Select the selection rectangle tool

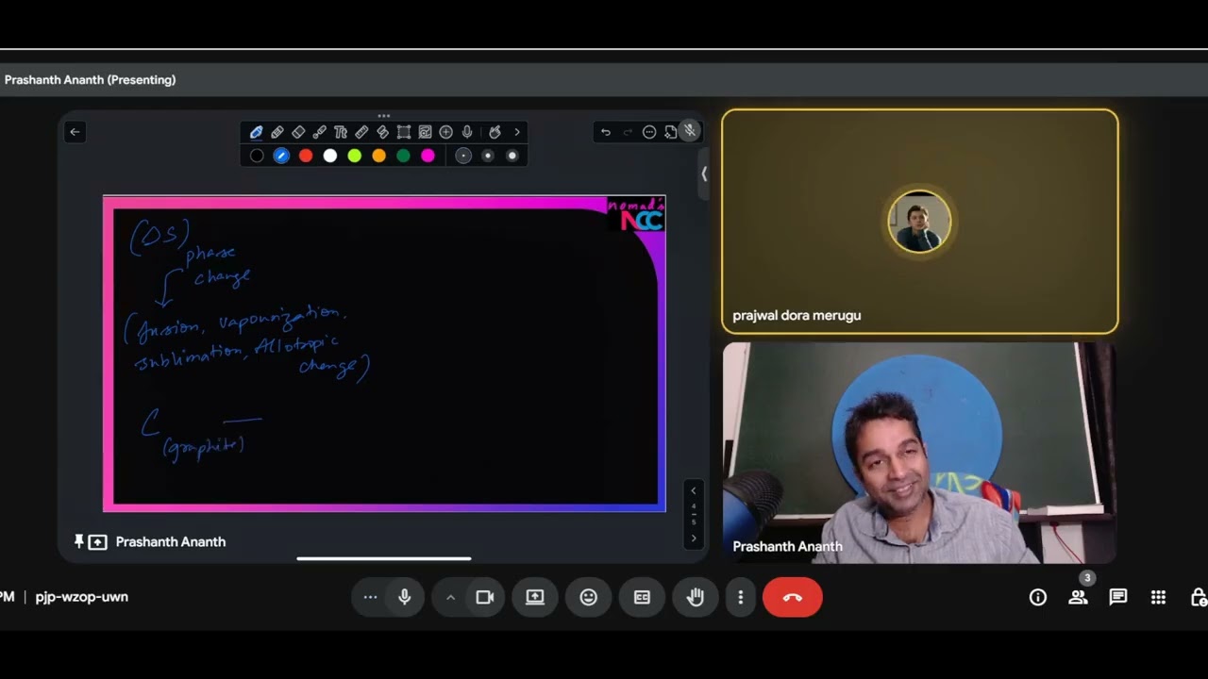click(404, 132)
